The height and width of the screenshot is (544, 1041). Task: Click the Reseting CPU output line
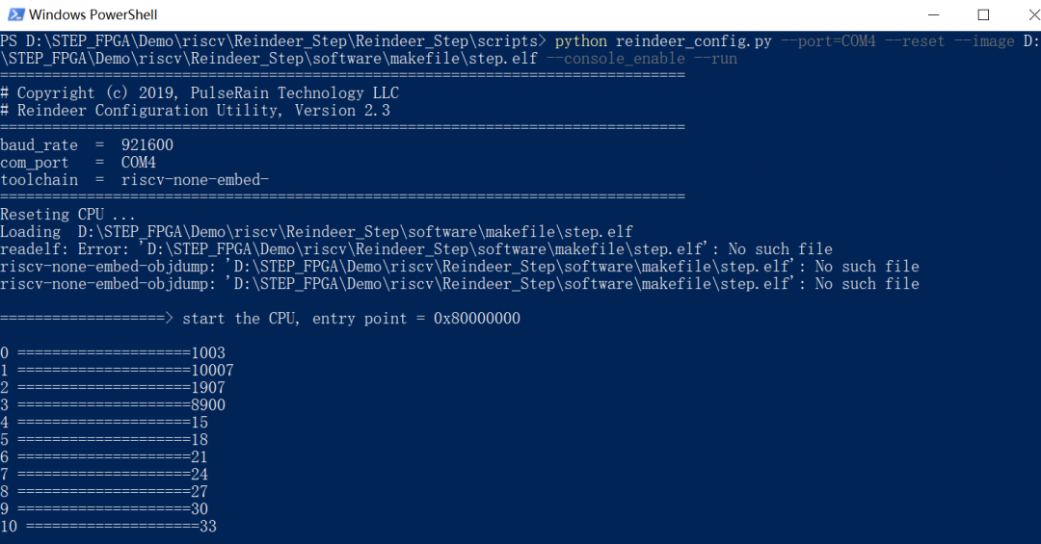67,215
